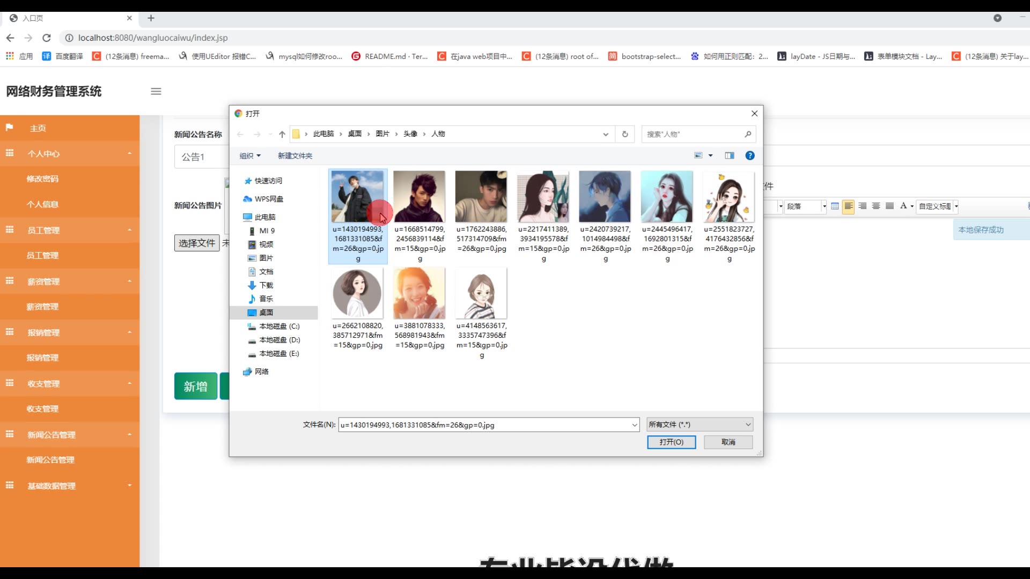The image size is (1030, 579).
Task: Open the filename history dropdown arrow
Action: tap(635, 425)
